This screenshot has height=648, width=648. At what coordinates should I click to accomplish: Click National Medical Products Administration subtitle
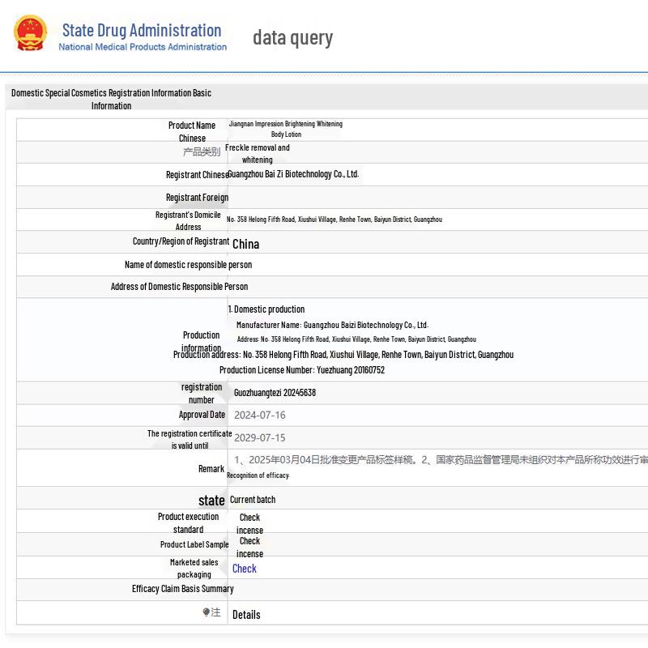pos(143,47)
